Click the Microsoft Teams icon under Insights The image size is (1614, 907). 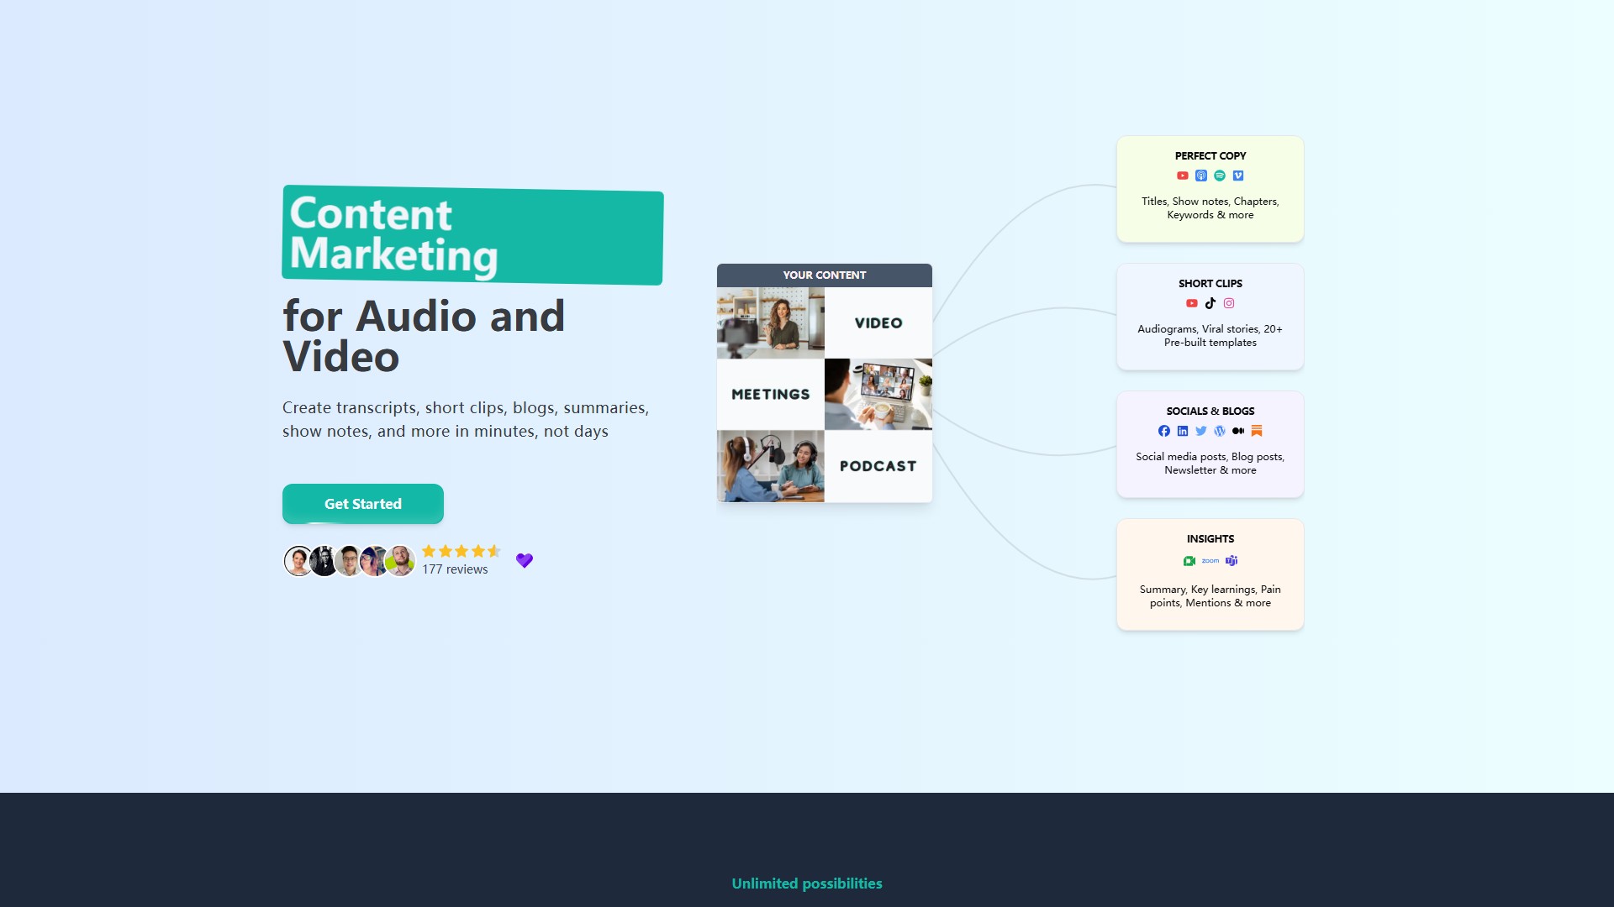1232,560
